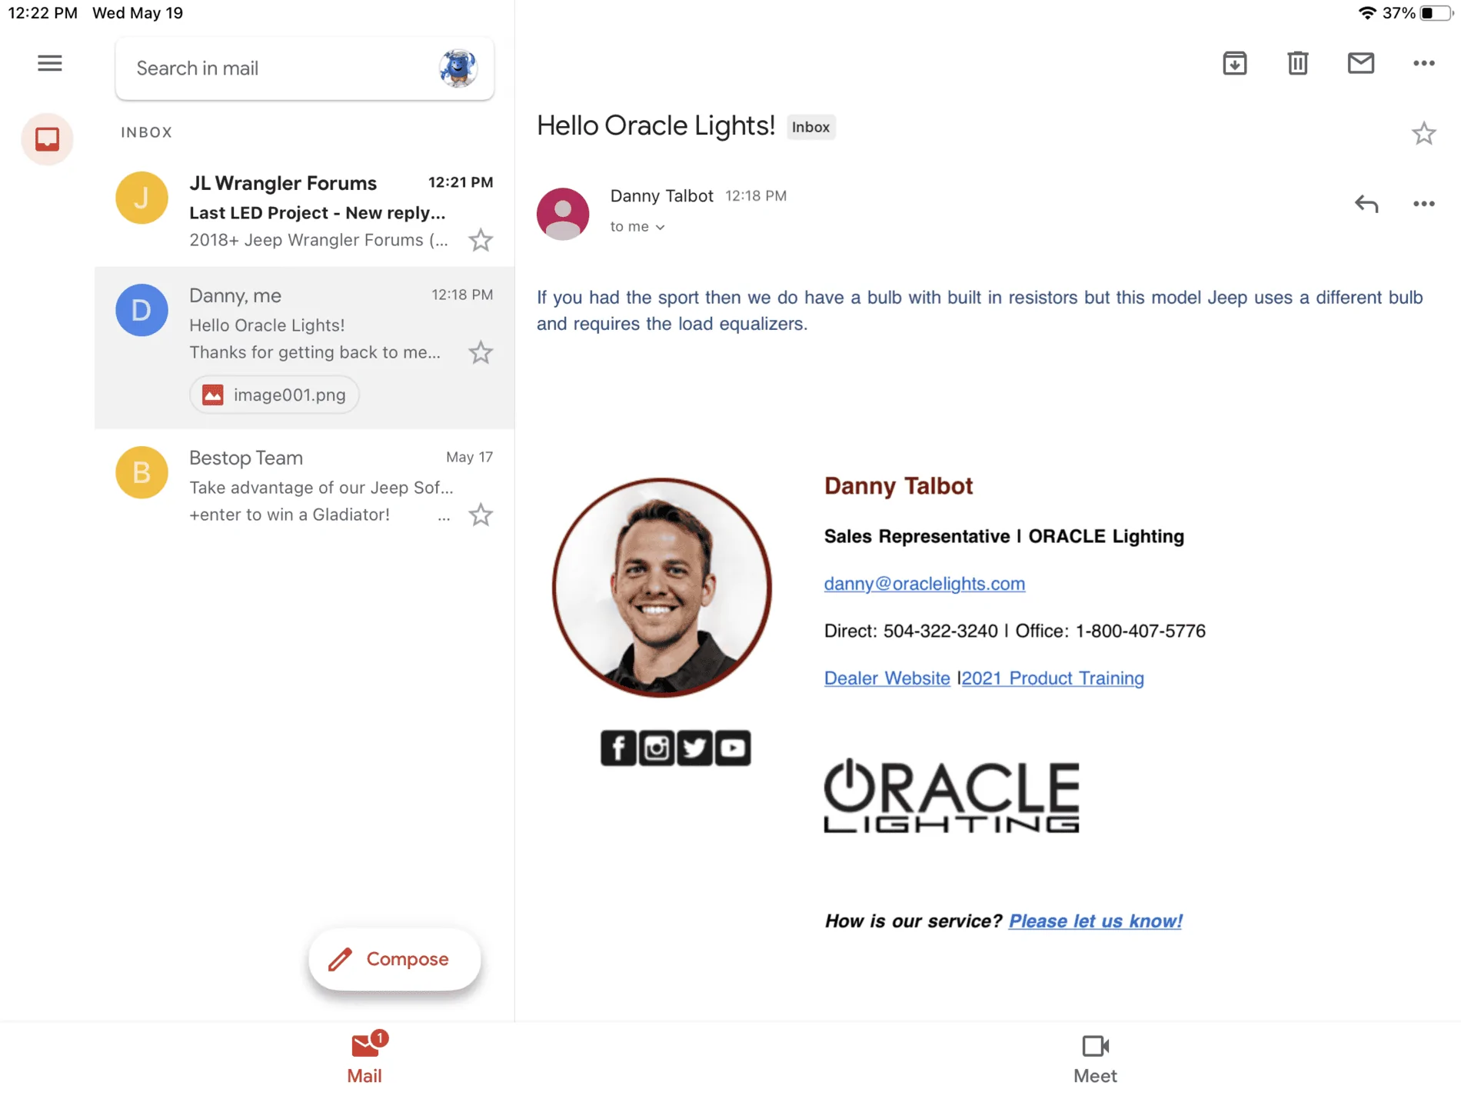Screen dimensions: 1461x1096
Task: Tap Danny Talbot's signature photo
Action: click(662, 588)
